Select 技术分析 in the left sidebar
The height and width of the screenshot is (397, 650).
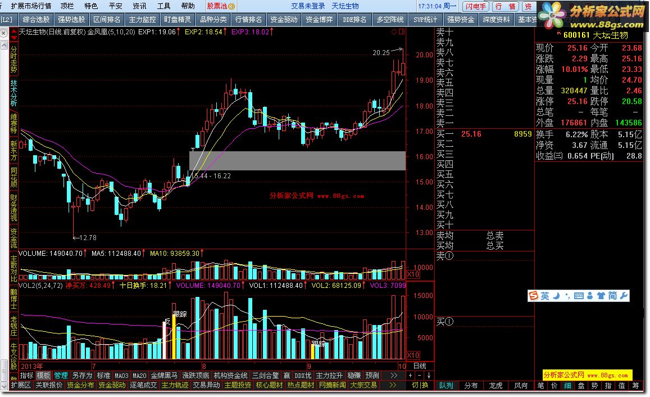click(13, 93)
